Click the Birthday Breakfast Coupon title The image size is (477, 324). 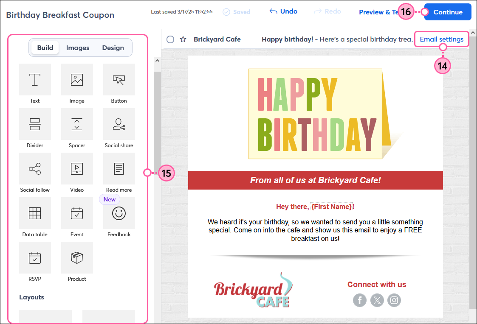tap(60, 15)
